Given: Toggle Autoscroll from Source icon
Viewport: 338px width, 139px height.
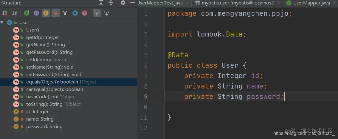Looking at the screenshot, I should [106, 13].
